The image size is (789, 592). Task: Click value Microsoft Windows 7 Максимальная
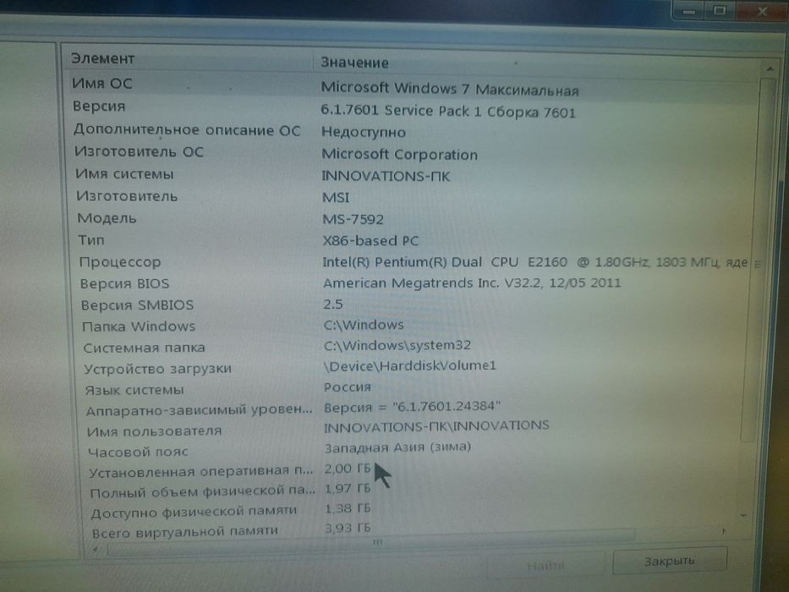[x=450, y=89]
